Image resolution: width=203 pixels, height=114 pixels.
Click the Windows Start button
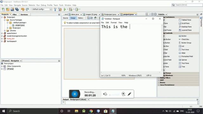tap(3, 111)
